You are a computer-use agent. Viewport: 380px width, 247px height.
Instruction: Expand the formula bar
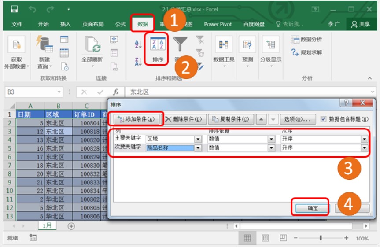(x=373, y=92)
